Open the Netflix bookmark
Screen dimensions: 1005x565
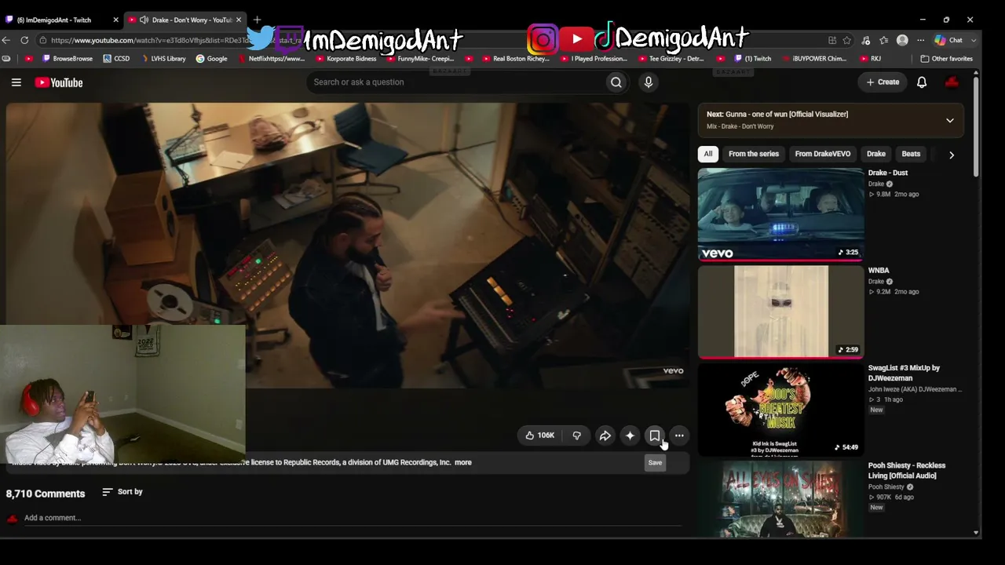271,59
